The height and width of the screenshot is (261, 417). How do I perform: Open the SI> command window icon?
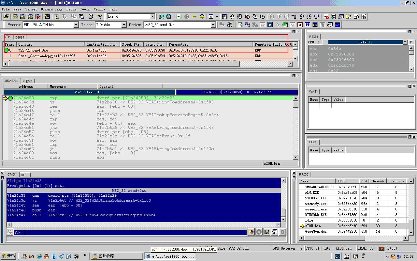pyautogui.click(x=338, y=24)
